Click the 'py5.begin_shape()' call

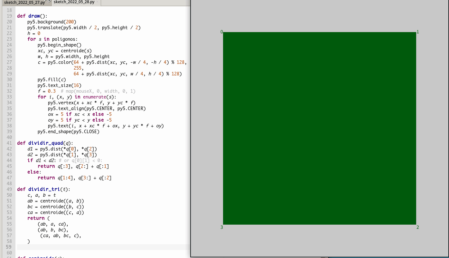60,45
